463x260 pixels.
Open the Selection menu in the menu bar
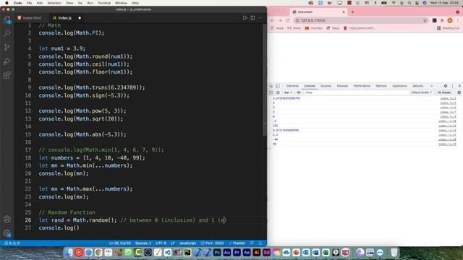pyautogui.click(x=54, y=3)
